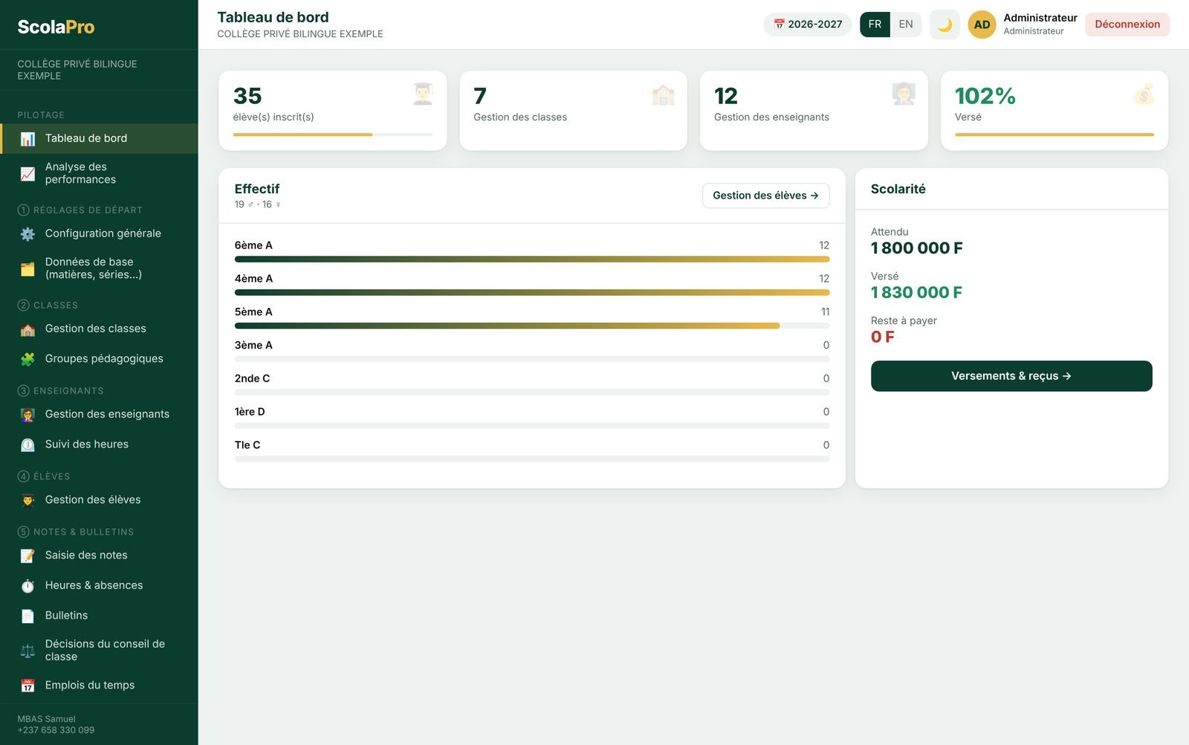Click the Gestion des élèves → button
The width and height of the screenshot is (1189, 745).
[x=765, y=196]
